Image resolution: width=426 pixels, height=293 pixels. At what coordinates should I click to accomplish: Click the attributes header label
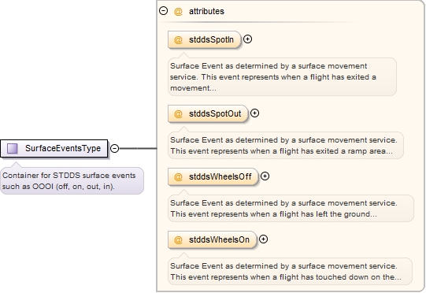[x=206, y=11]
